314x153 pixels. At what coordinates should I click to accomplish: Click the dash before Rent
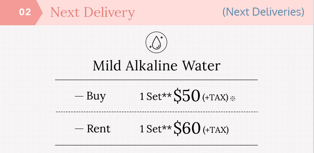[x=79, y=129]
